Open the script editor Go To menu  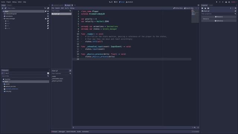(67, 8)
